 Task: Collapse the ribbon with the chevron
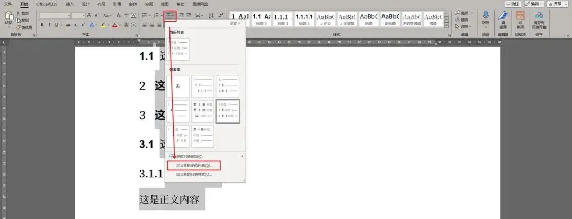point(567,35)
